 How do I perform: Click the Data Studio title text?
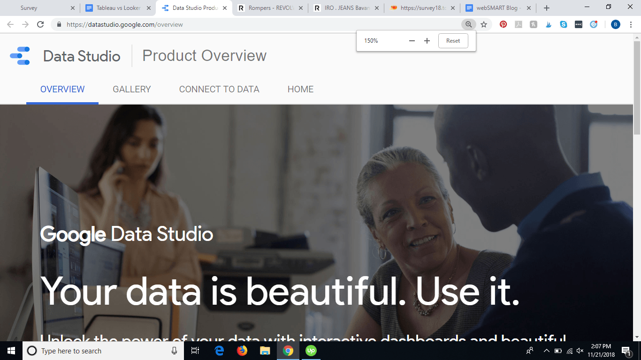(x=82, y=56)
